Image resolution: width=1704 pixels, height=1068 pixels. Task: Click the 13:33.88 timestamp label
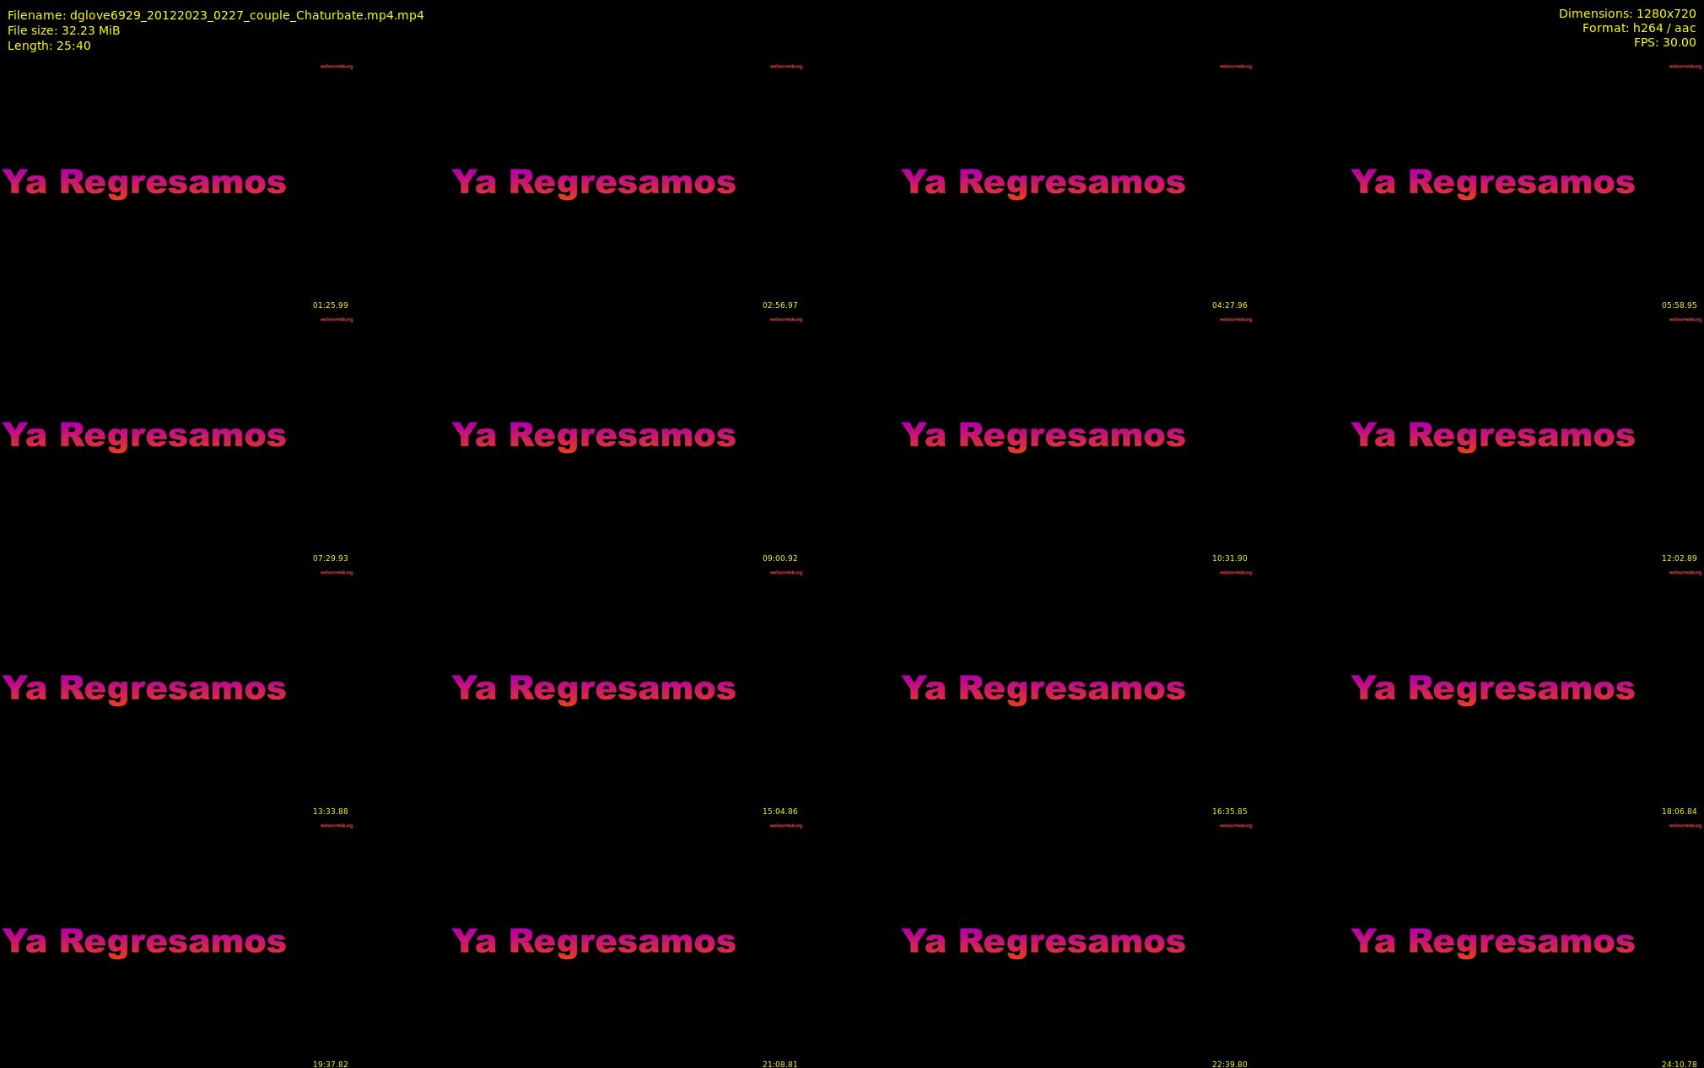click(330, 812)
